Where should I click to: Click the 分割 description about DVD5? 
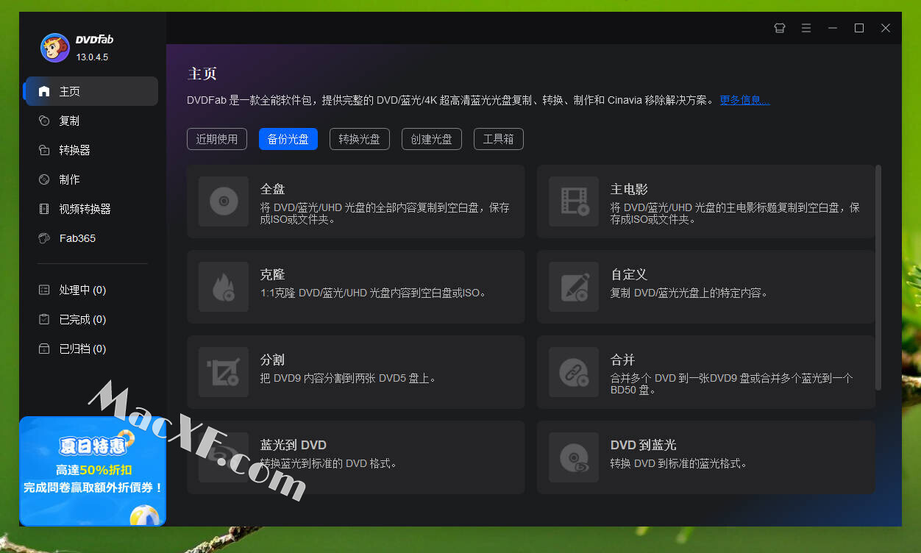pyautogui.click(x=349, y=379)
